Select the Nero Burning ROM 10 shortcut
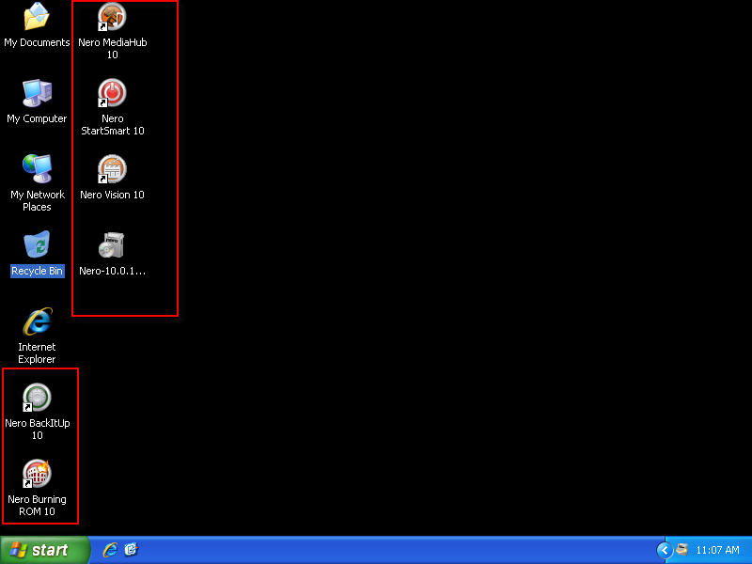The image size is (752, 564). coord(37,474)
